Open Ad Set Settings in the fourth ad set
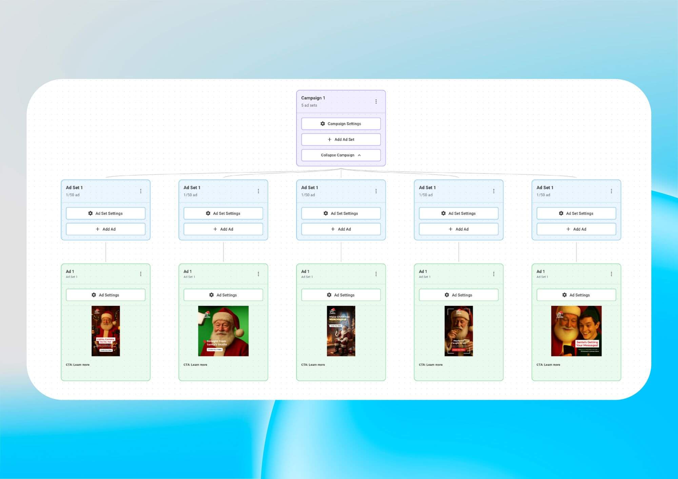This screenshot has width=678, height=479. tap(458, 213)
